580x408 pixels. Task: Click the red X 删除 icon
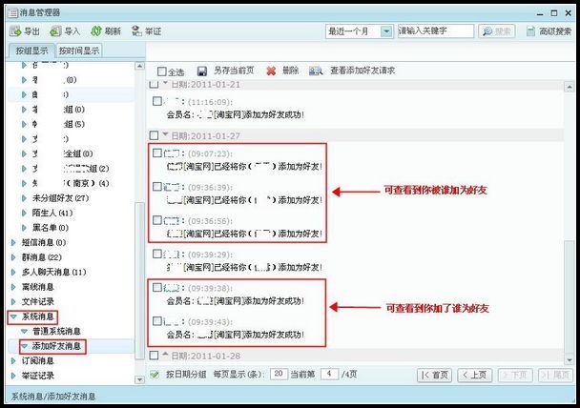271,71
